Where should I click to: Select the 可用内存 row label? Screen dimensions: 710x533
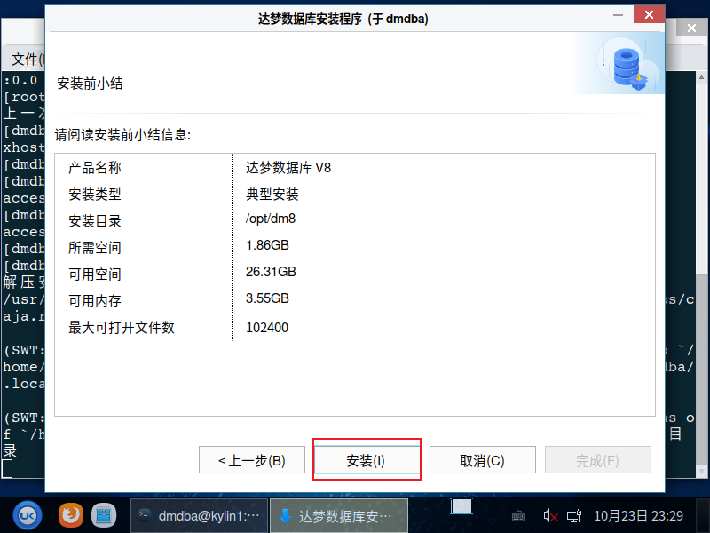95,301
